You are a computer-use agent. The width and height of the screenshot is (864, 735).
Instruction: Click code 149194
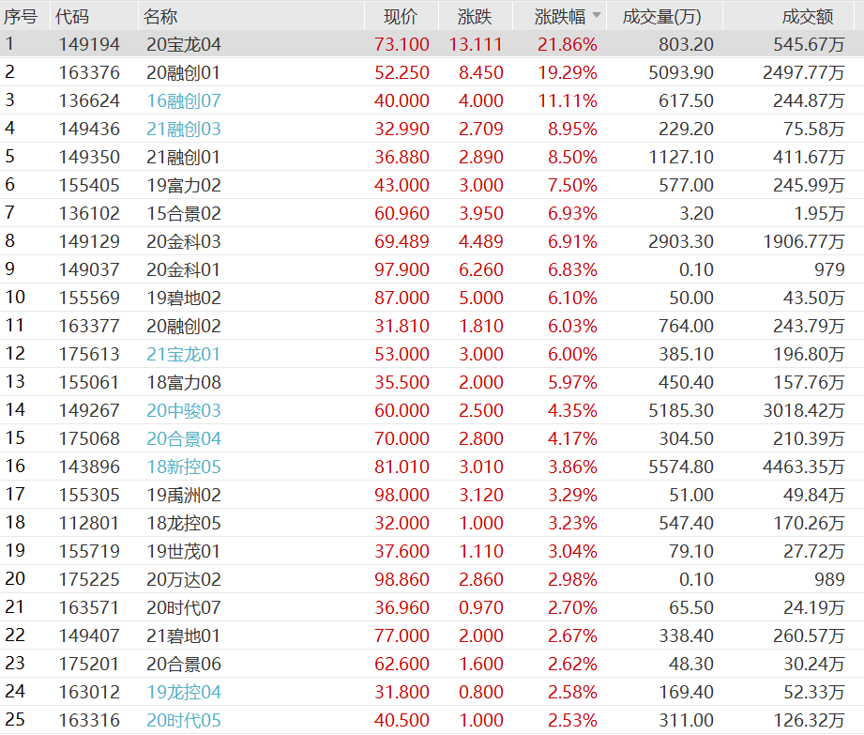89,44
